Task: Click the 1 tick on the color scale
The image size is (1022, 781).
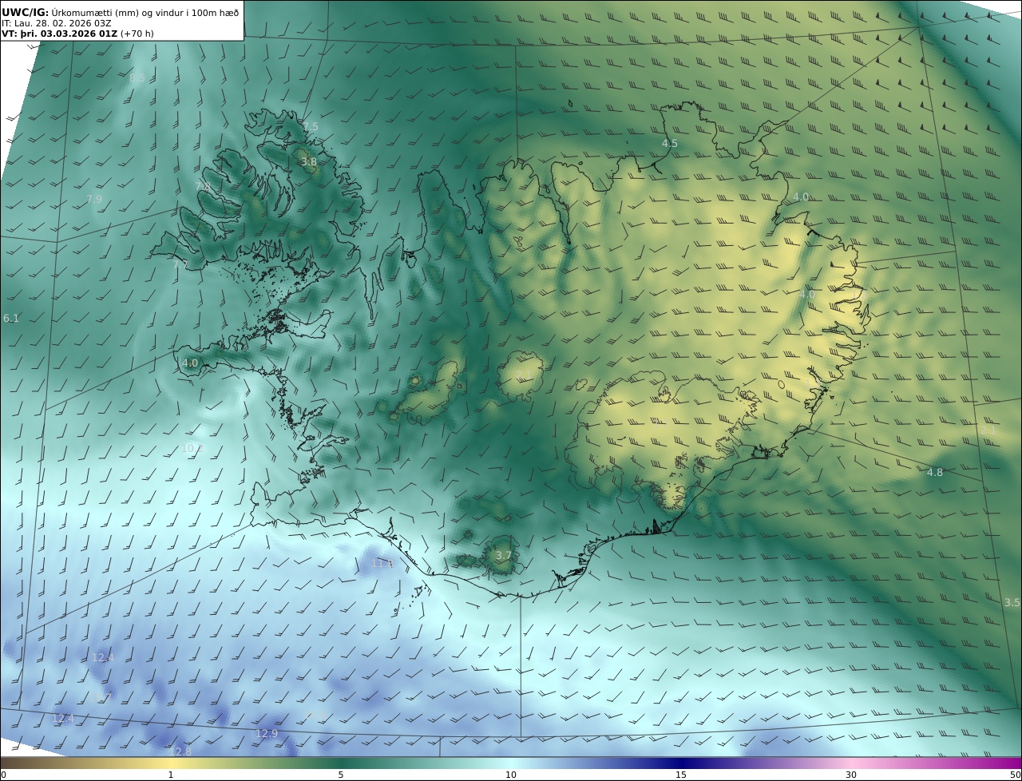Action: point(171,775)
